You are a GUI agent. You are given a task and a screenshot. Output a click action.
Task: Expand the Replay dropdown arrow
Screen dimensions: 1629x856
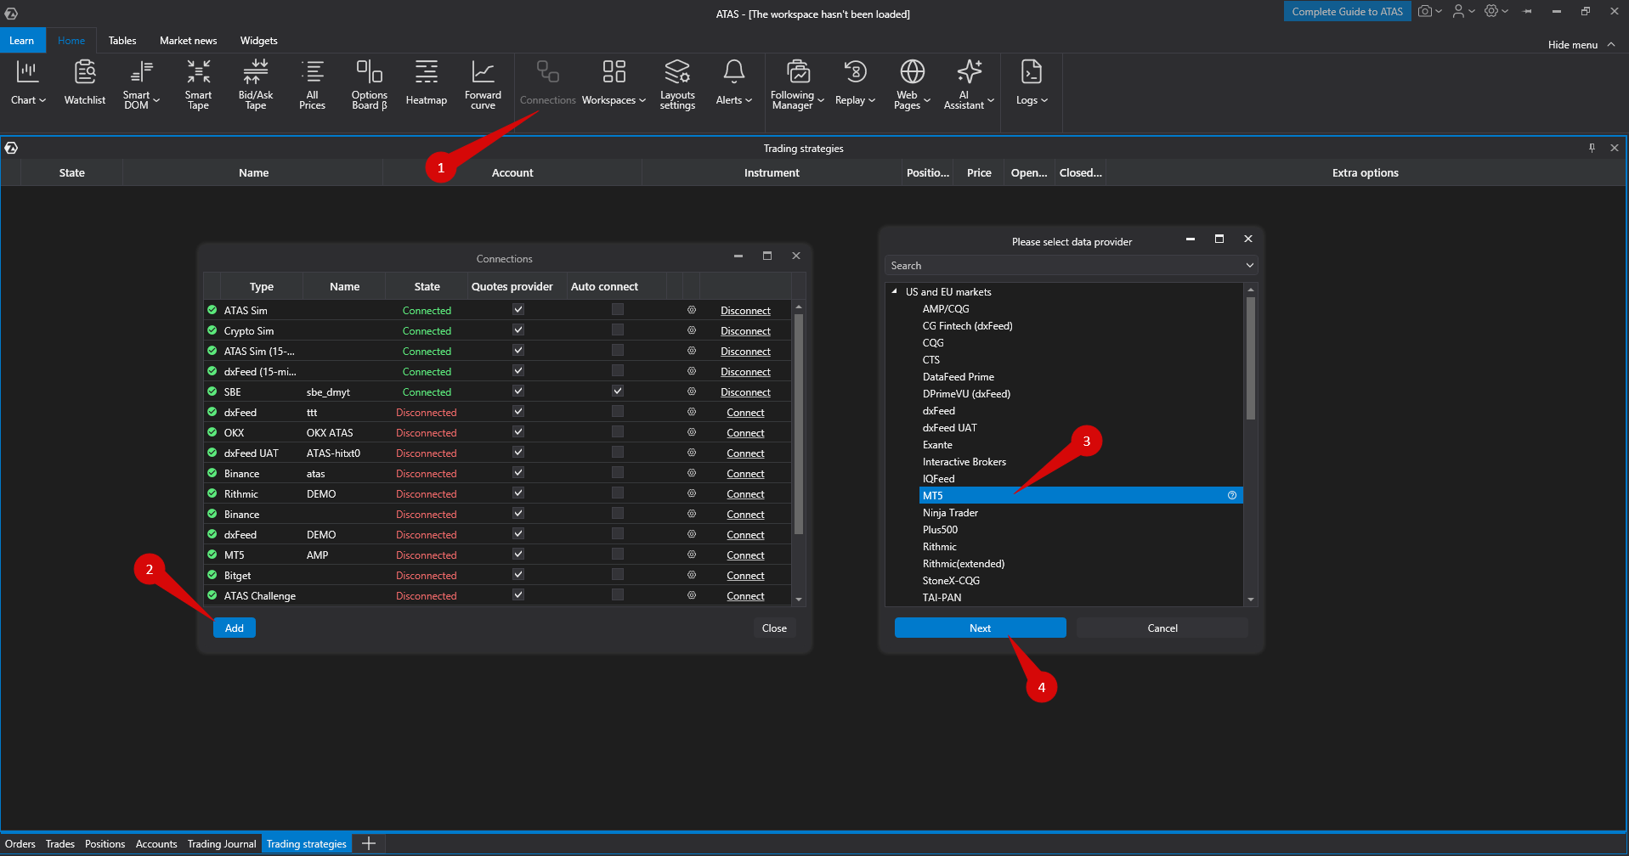click(x=872, y=100)
